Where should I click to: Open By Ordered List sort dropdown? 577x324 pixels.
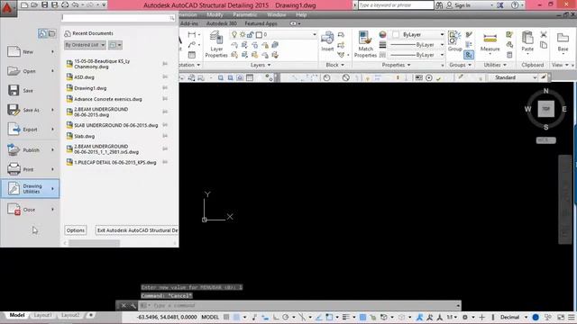pyautogui.click(x=85, y=45)
